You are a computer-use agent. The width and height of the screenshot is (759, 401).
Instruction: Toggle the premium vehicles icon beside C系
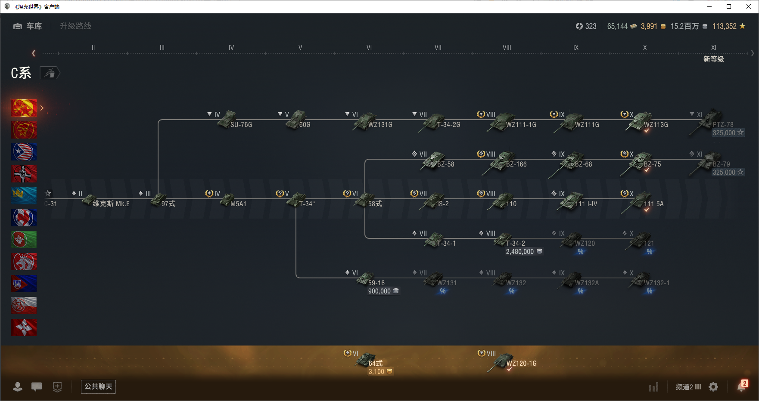pos(50,73)
